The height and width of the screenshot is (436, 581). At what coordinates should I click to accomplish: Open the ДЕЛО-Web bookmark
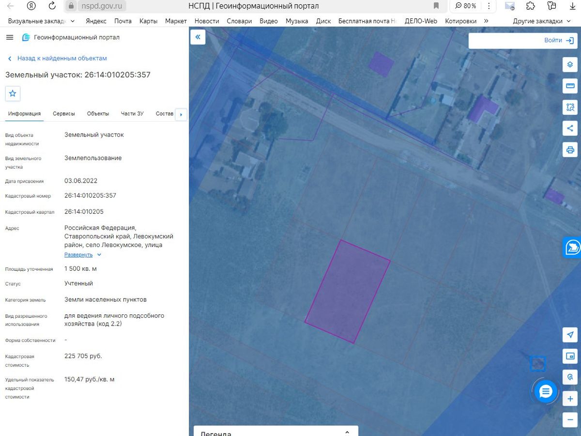(421, 21)
